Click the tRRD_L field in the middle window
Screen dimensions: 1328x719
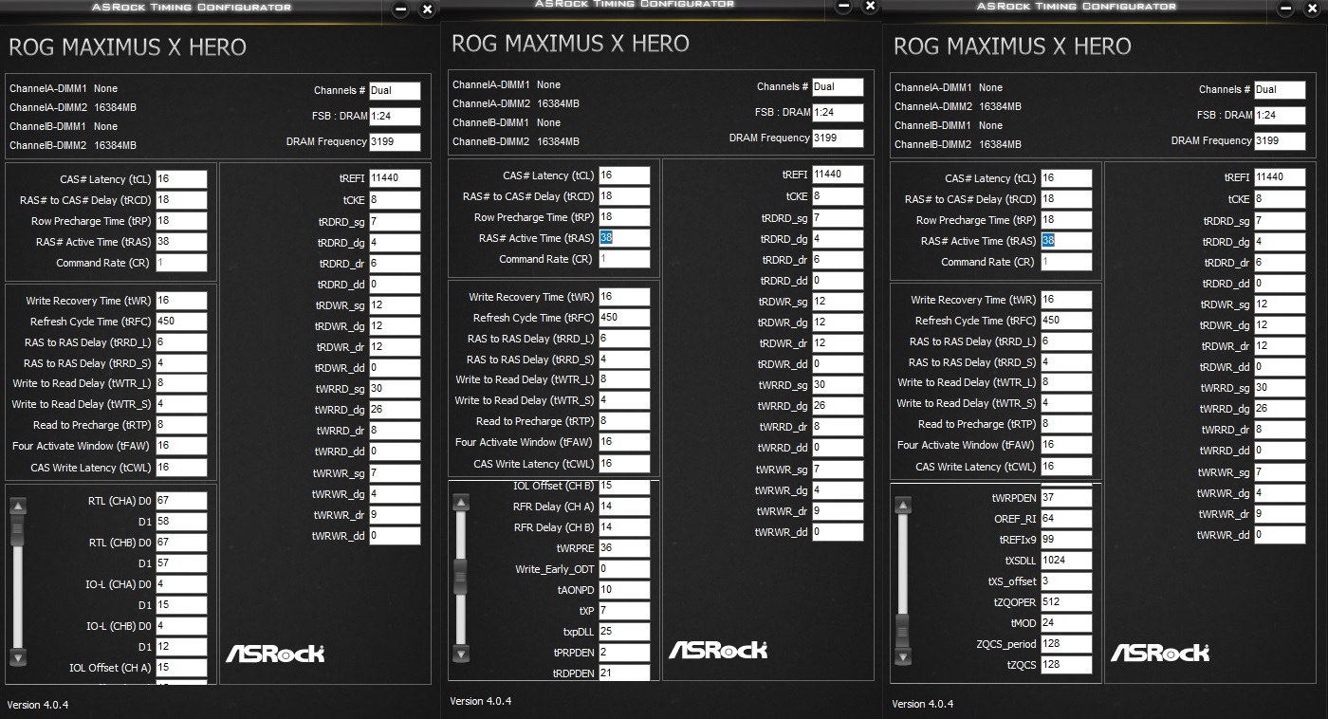624,339
